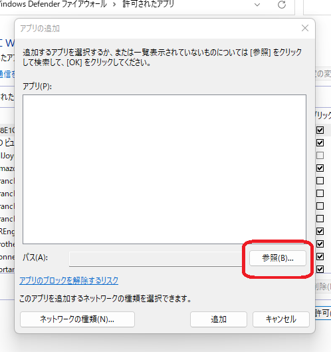Toggle the greyed unchecked third checkbox
Viewport: 331px width, 352px height.
click(320, 155)
